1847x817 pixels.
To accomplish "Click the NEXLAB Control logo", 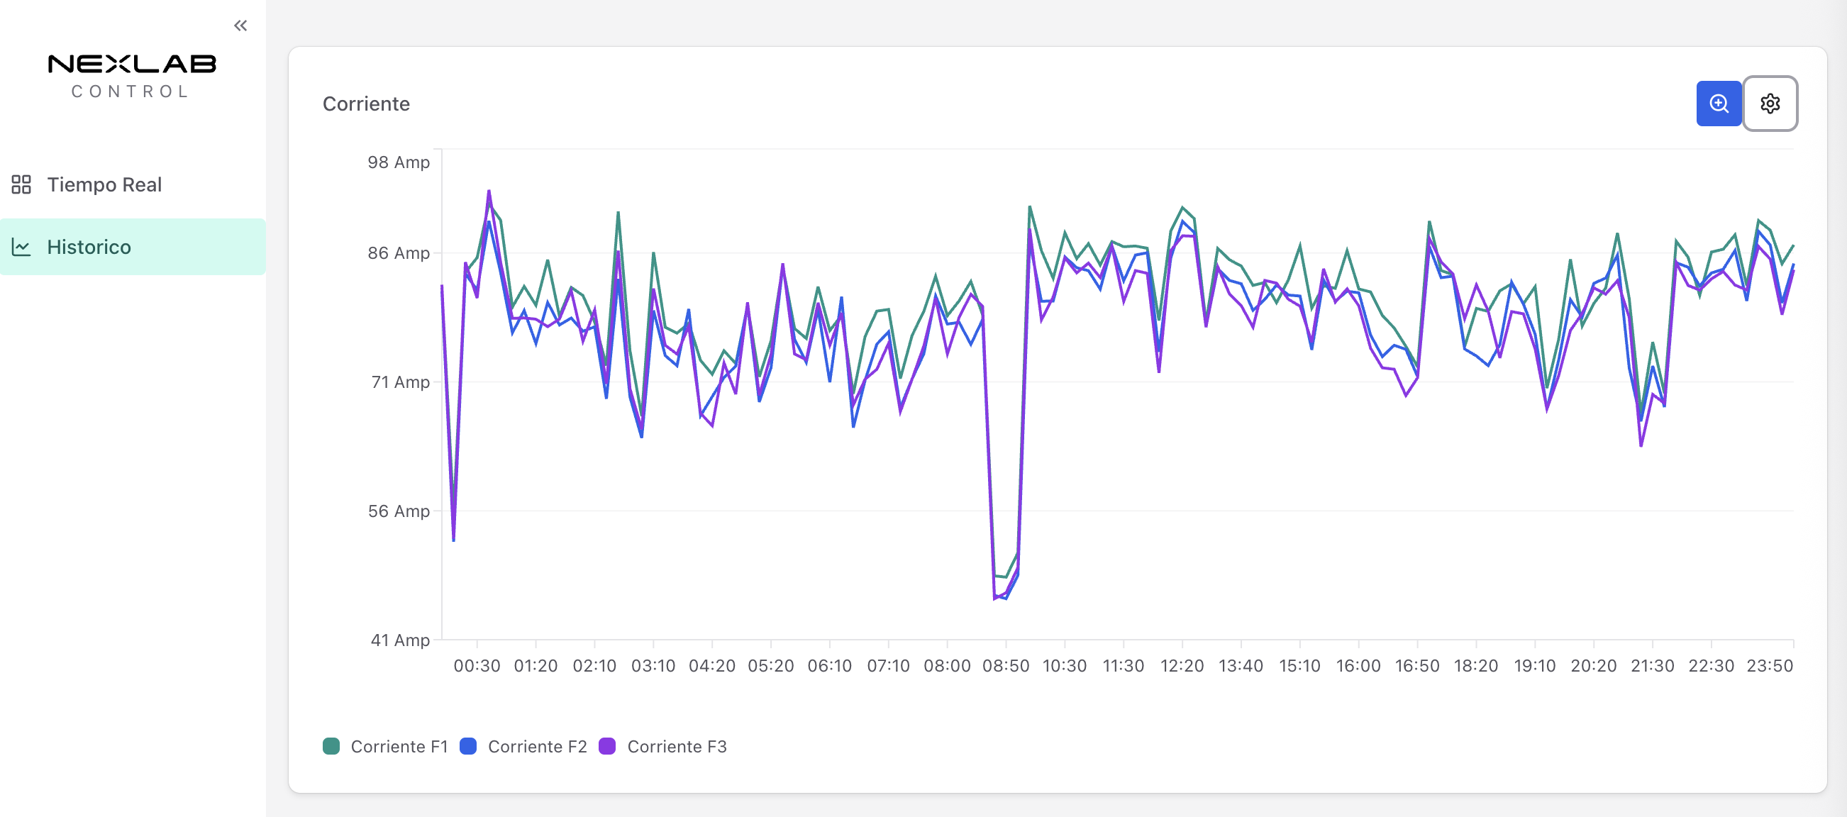I will tap(131, 74).
